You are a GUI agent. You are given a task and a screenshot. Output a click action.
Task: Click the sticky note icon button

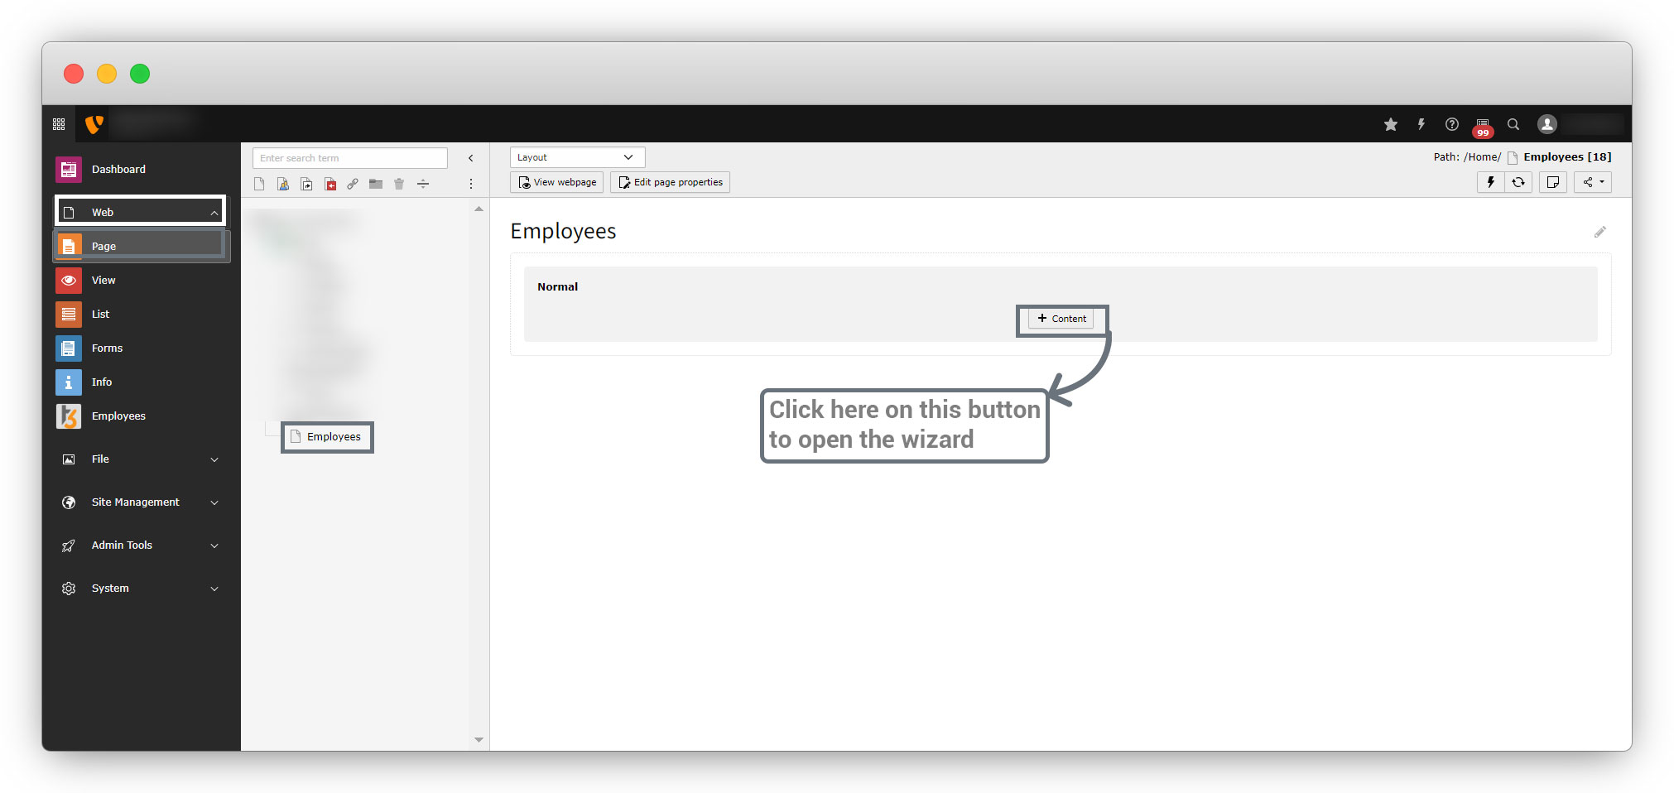[1552, 182]
